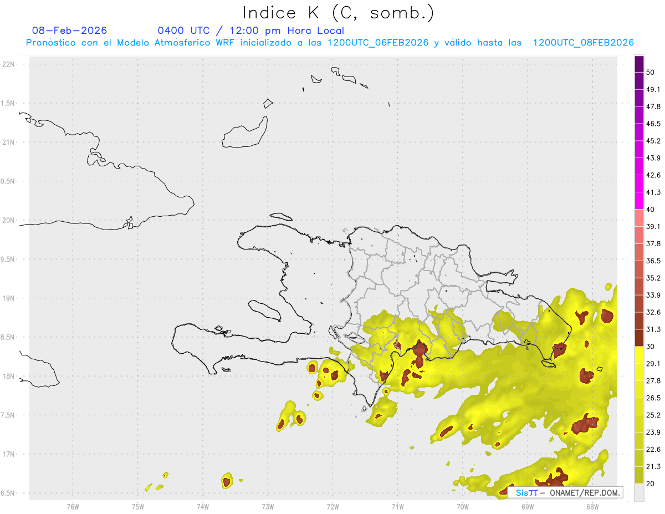Image resolution: width=665 pixels, height=514 pixels.
Task: Click the salmon color bar segment between 39.1 and 40
Action: tap(639, 218)
